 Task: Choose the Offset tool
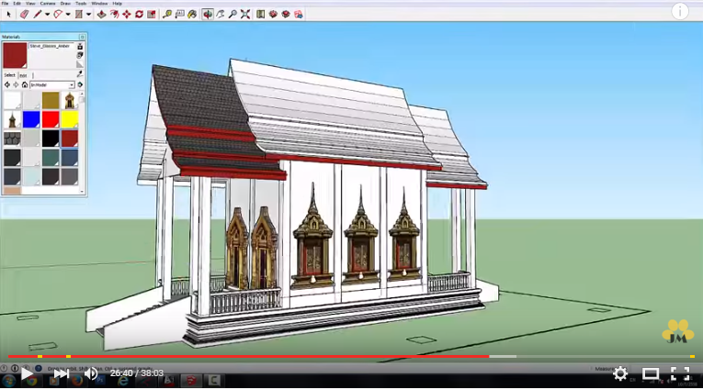tap(114, 15)
